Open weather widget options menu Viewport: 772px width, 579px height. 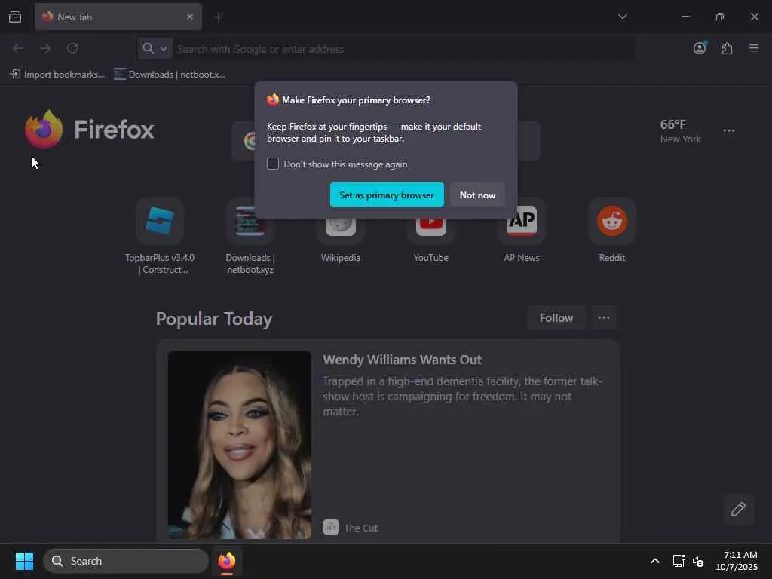click(729, 131)
